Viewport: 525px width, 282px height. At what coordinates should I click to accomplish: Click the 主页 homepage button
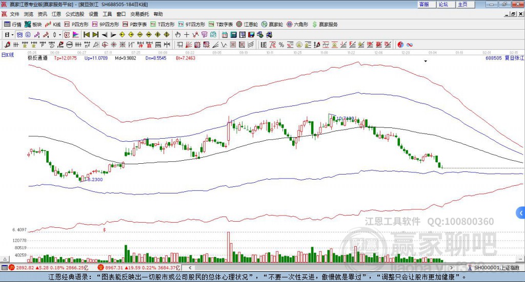click(465, 4)
